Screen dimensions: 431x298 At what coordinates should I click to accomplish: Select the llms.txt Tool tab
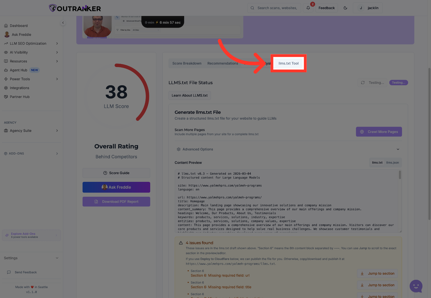289,63
